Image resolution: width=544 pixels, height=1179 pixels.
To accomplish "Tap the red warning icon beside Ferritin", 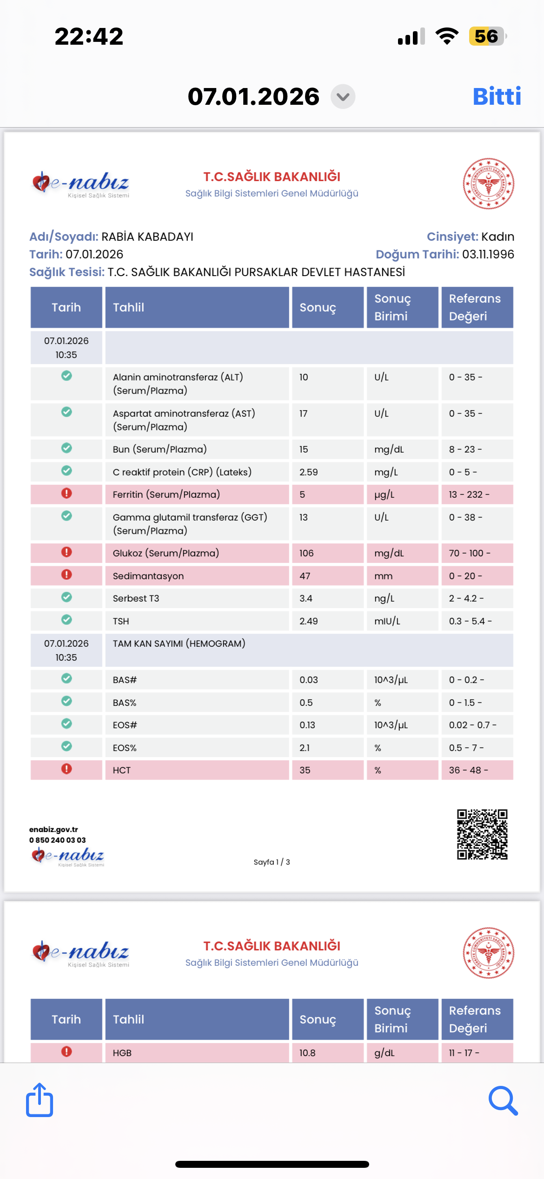I will pos(66,493).
